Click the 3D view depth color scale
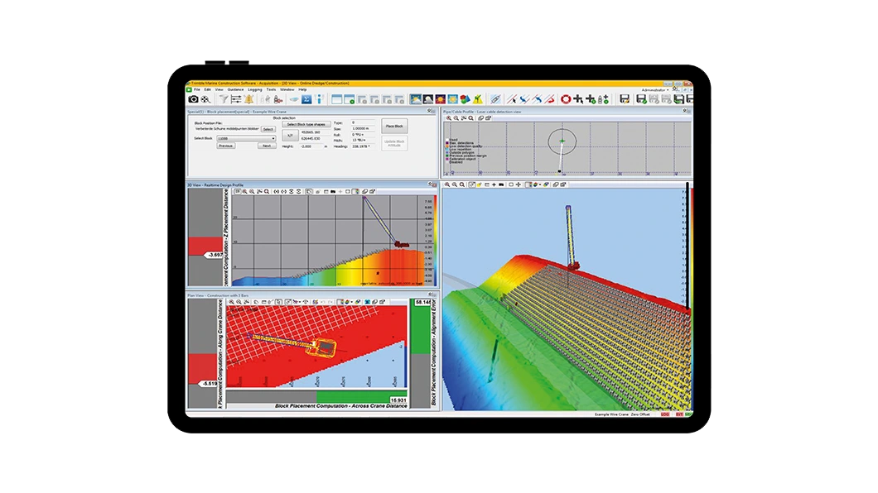 (x=692, y=299)
